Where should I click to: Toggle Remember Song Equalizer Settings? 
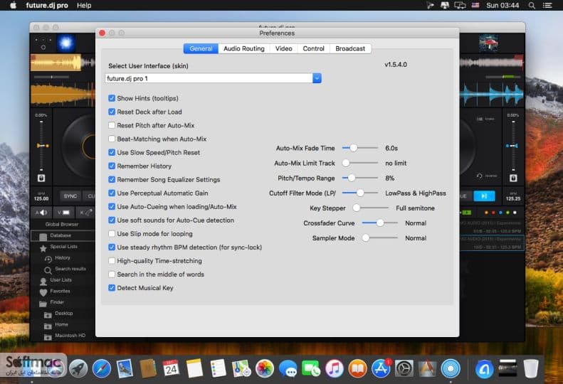[112, 179]
